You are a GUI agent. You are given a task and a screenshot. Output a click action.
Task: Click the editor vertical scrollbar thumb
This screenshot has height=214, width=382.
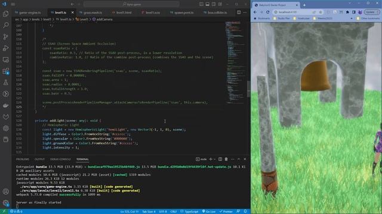(x=248, y=89)
